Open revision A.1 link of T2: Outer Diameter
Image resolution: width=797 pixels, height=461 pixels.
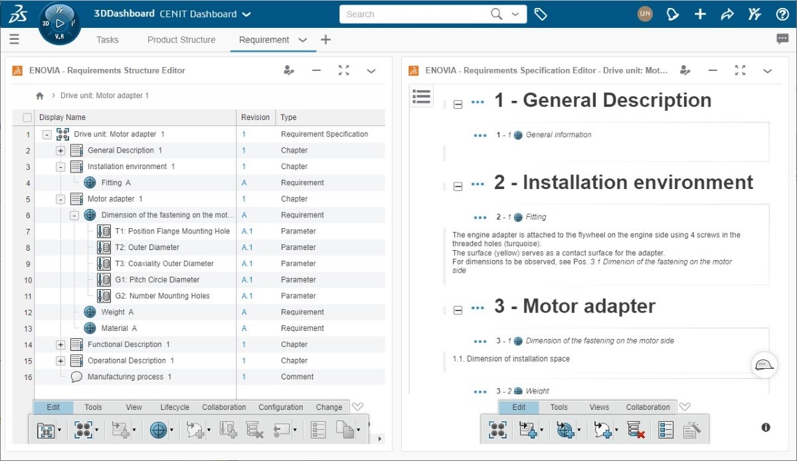coord(247,247)
